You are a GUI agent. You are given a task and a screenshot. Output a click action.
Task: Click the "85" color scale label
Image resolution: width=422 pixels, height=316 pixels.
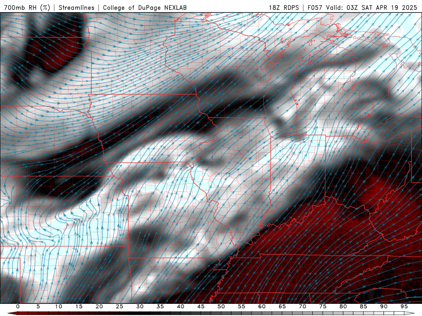point(363,307)
